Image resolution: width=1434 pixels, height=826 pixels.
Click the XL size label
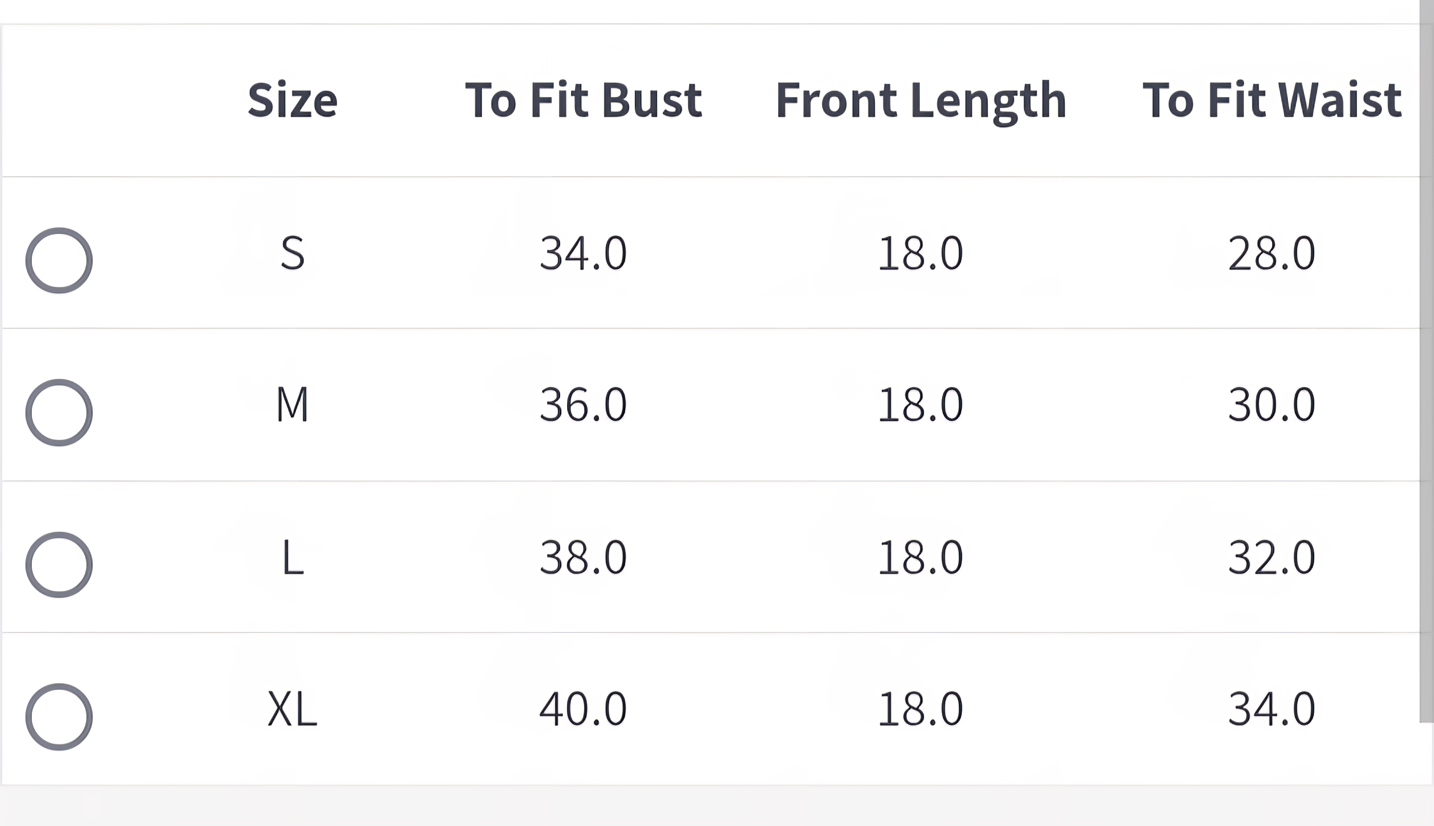click(293, 709)
